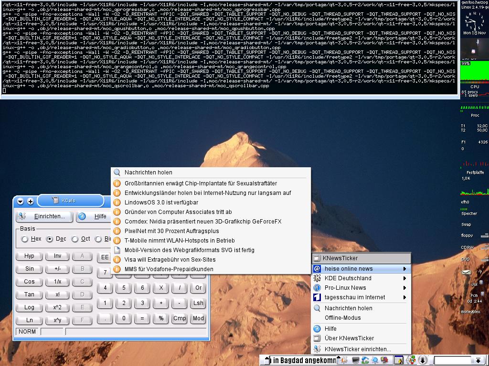
Task: Open heise online news menu entry
Action: pyautogui.click(x=361, y=269)
